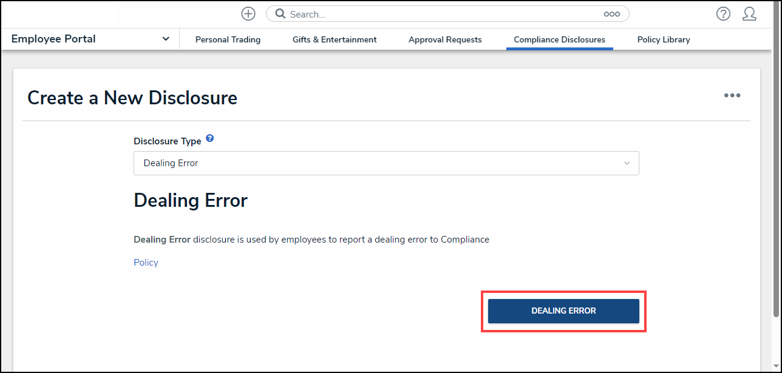Viewport: 782px width, 373px height.
Task: Switch to the Personal Trading tab
Action: (x=228, y=40)
